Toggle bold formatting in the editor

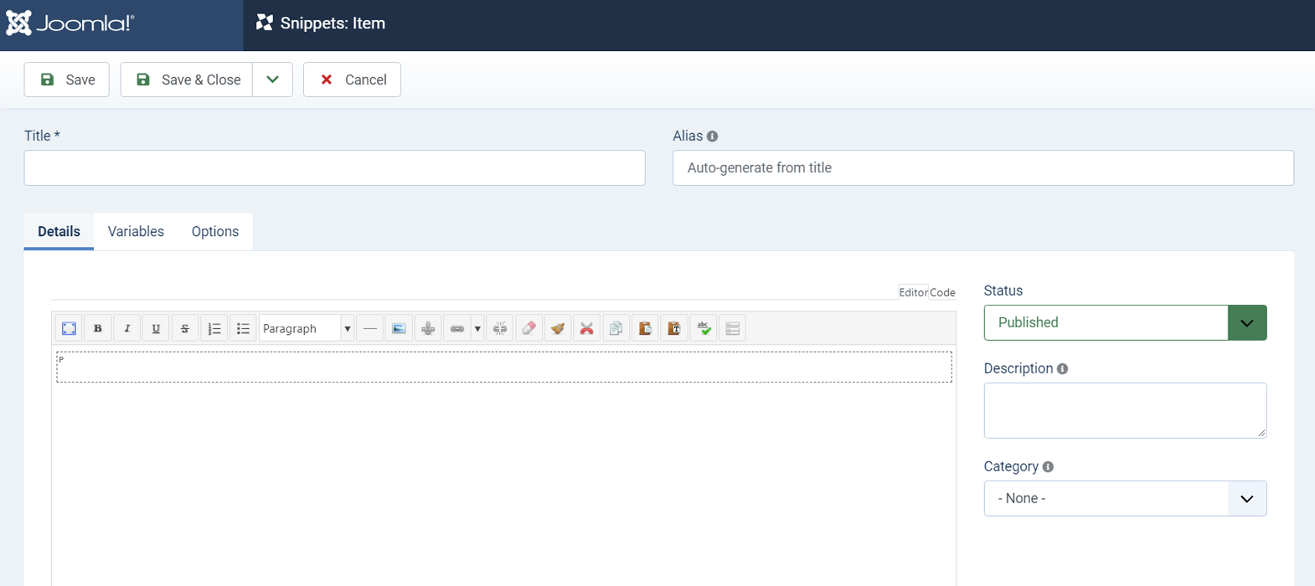tap(98, 328)
